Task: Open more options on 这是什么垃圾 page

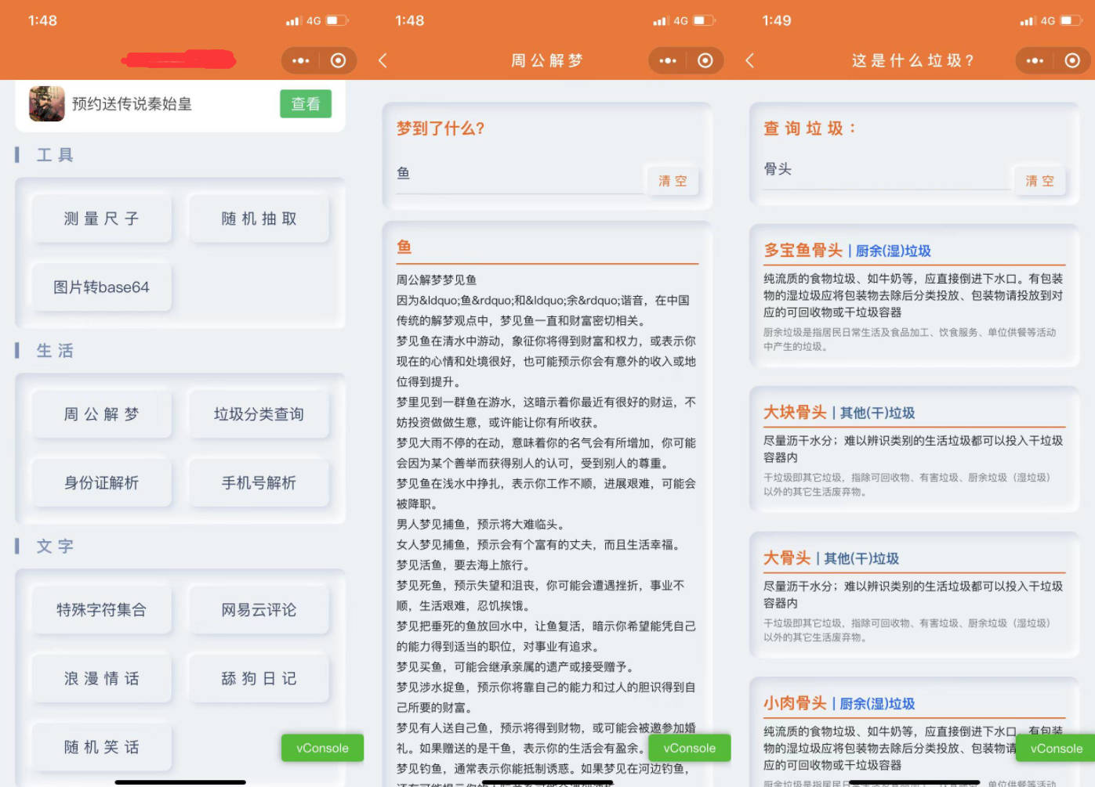Action: [1035, 60]
